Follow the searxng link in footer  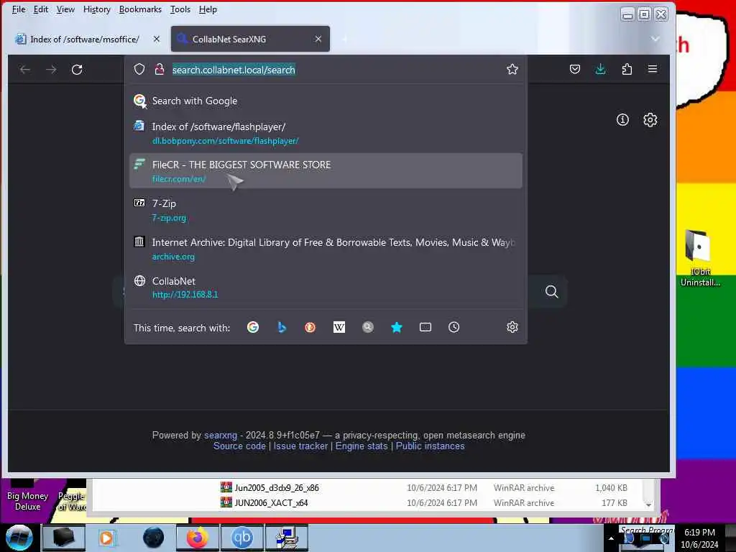click(220, 435)
